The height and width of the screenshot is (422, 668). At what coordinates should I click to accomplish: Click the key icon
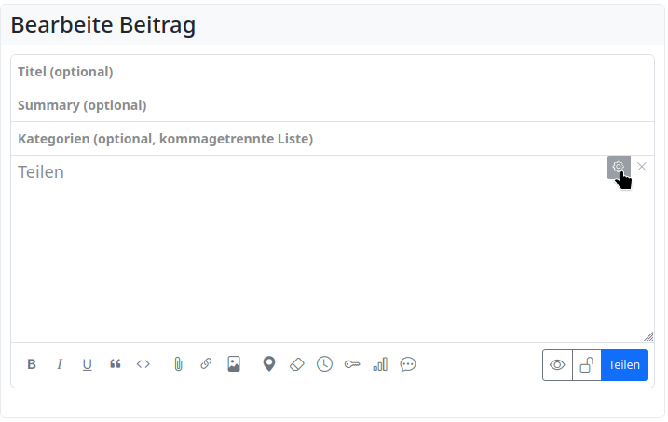pos(352,364)
